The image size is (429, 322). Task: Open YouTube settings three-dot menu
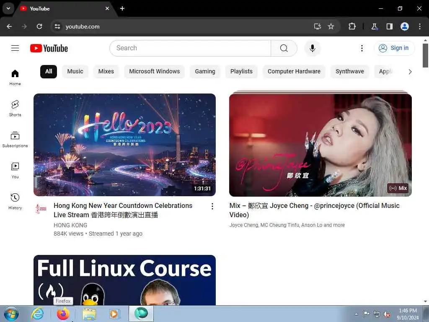pyautogui.click(x=362, y=48)
